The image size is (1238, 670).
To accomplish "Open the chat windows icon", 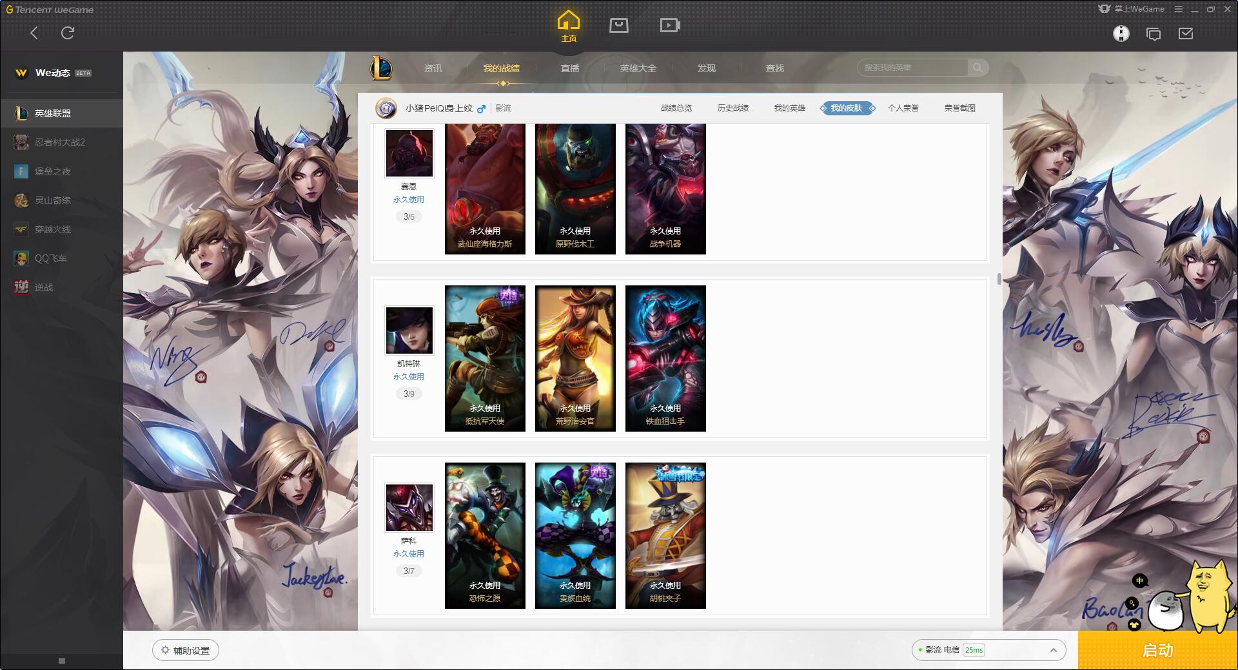I will (x=1154, y=33).
